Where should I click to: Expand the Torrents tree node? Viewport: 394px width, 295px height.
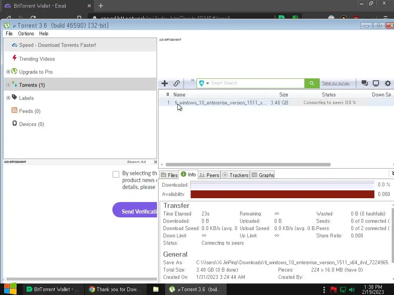(8, 85)
